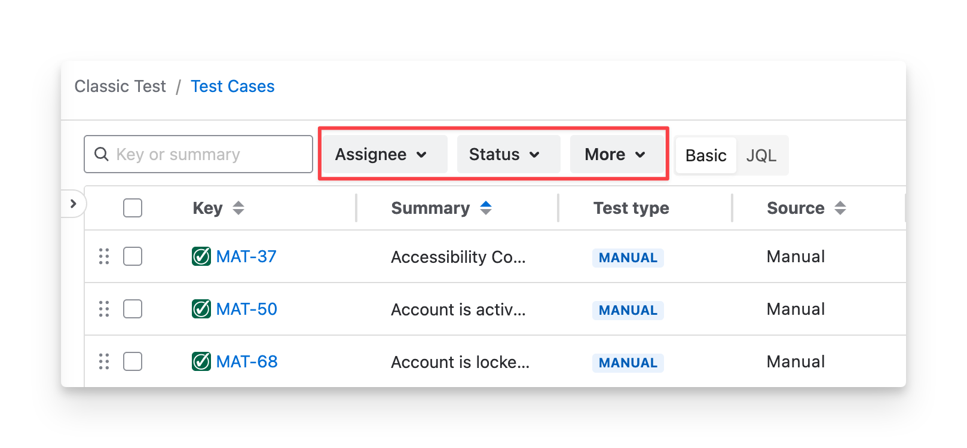Click the sort arrows on the Source column

click(x=840, y=208)
